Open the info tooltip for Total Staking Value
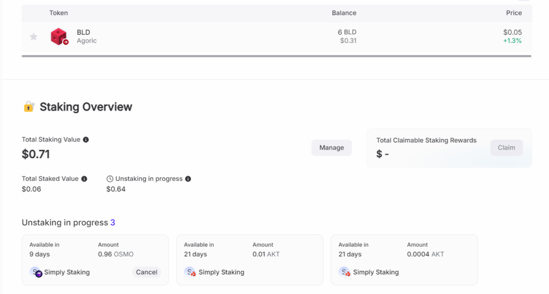549x294 pixels. point(86,140)
